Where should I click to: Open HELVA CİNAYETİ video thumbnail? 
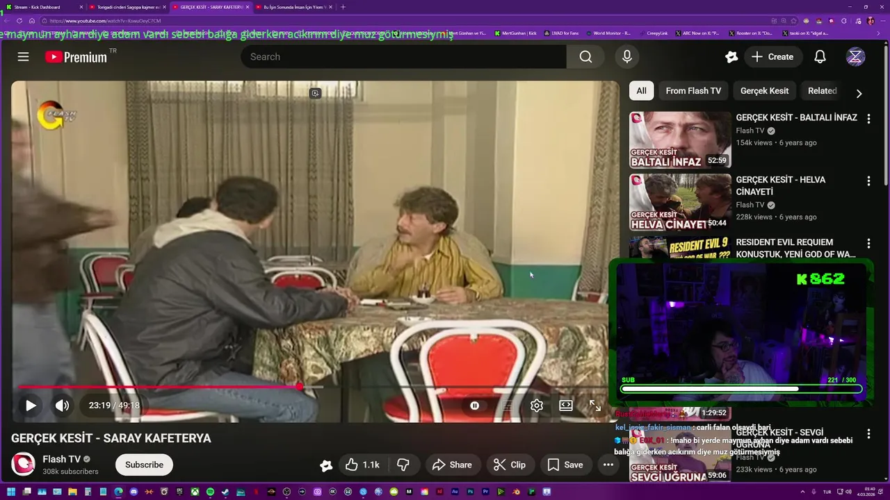tap(680, 203)
